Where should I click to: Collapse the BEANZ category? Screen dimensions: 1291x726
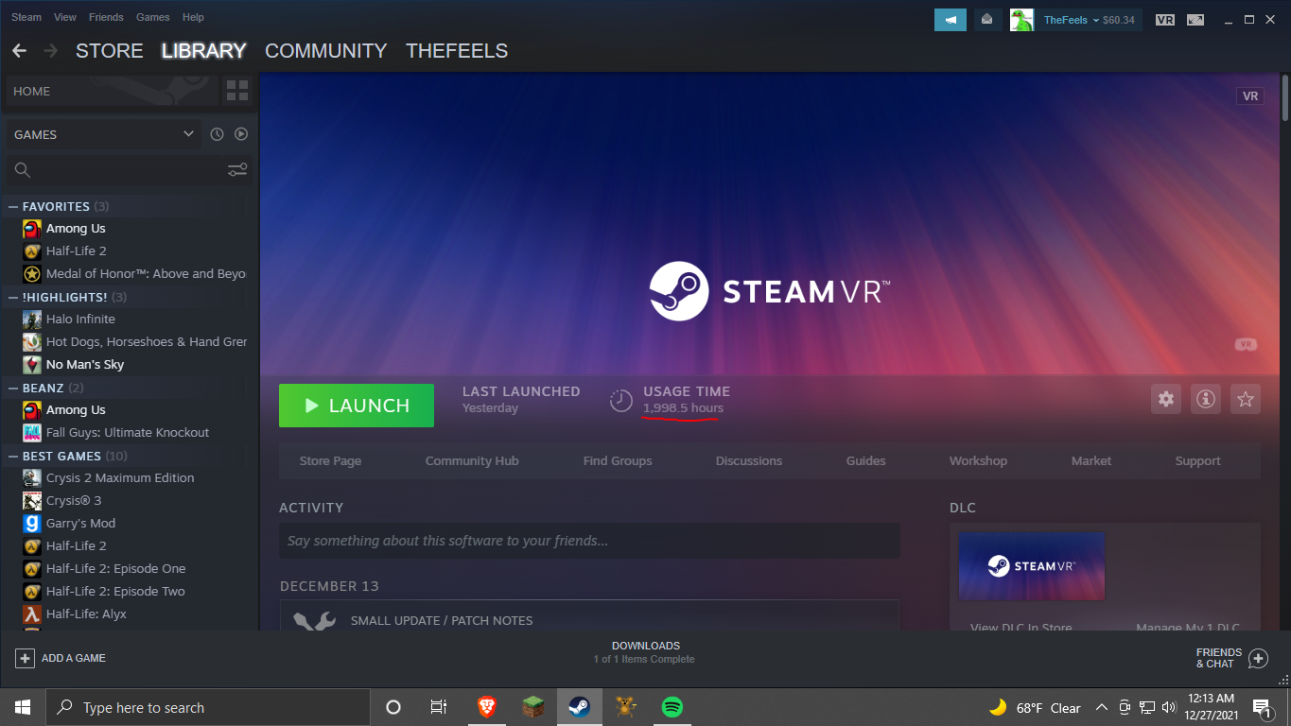click(13, 388)
